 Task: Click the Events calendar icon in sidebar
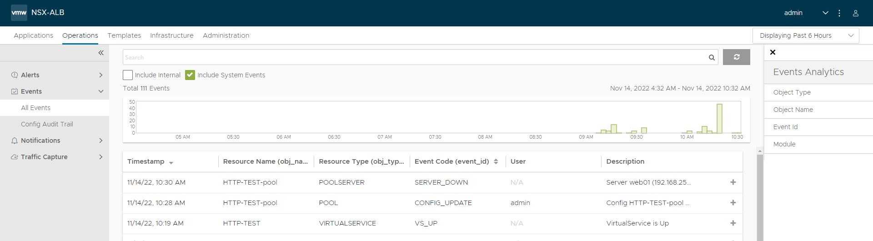pyautogui.click(x=15, y=91)
